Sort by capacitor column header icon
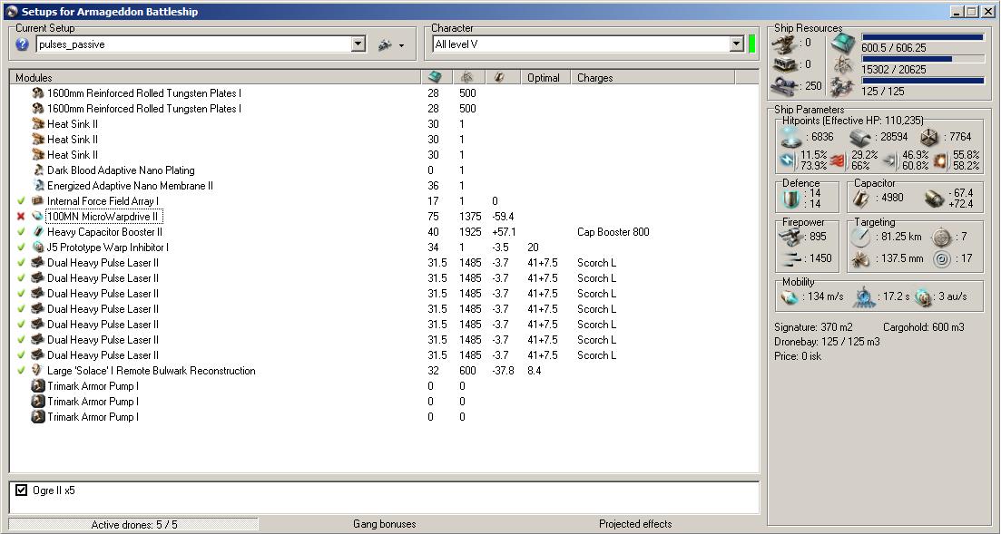1001x534 pixels. click(499, 77)
